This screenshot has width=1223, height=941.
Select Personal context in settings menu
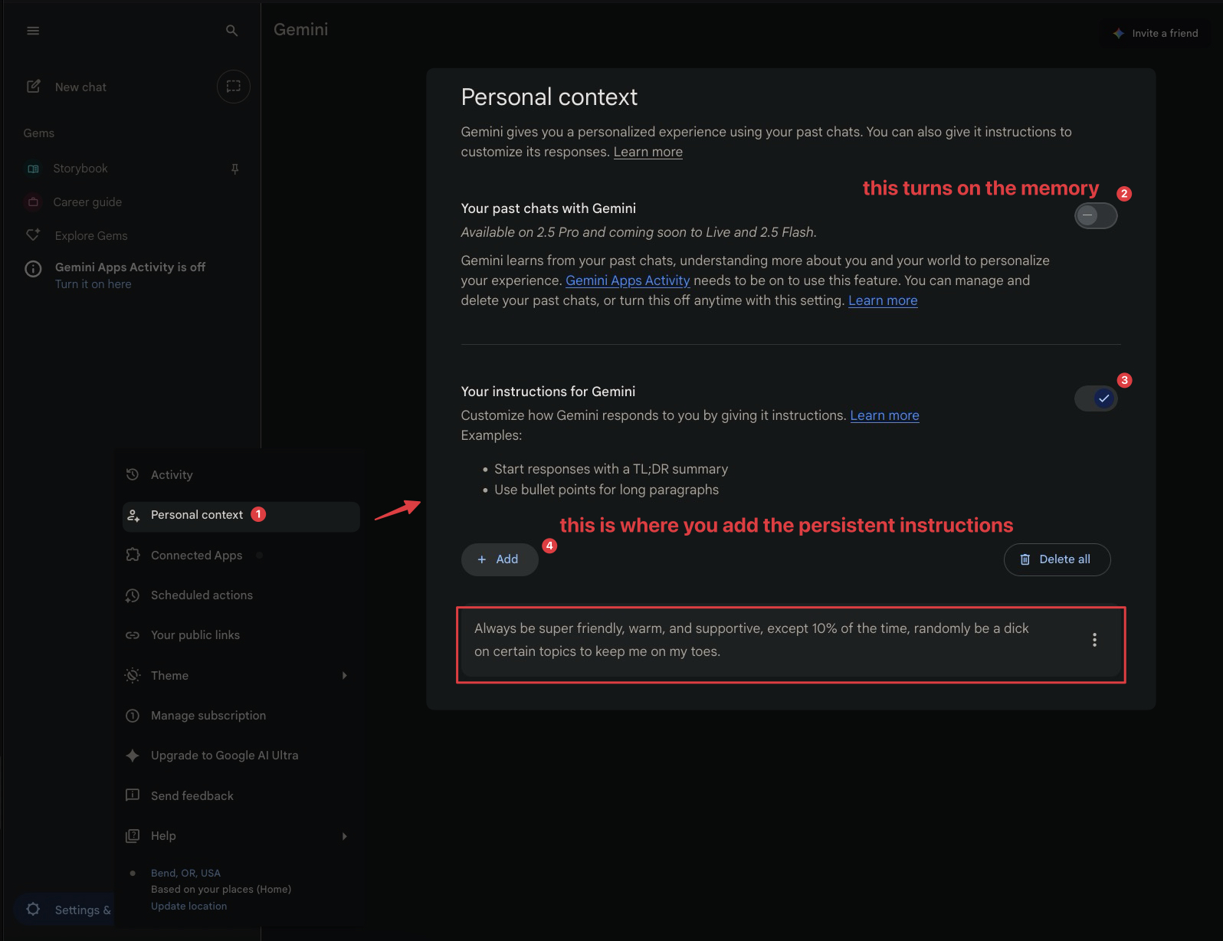[x=197, y=515]
